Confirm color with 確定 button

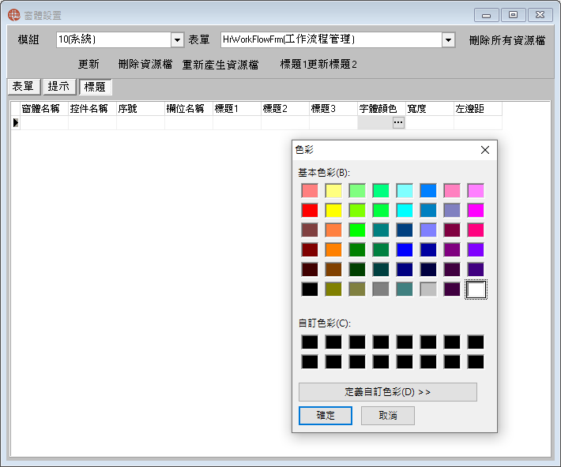[326, 416]
